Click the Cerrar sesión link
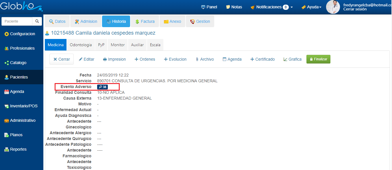Image resolution: width=392 pixels, height=170 pixels. click(x=355, y=9)
